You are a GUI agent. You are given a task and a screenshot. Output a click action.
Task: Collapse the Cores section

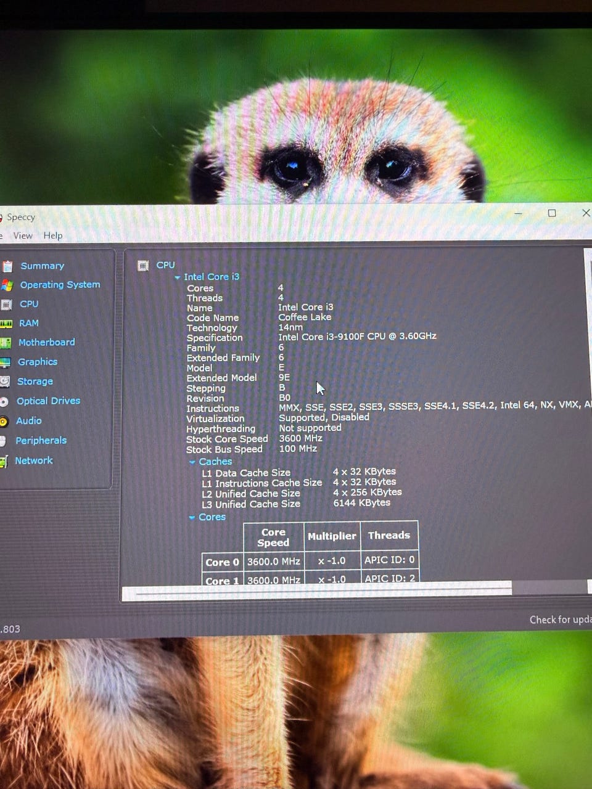[x=192, y=517]
